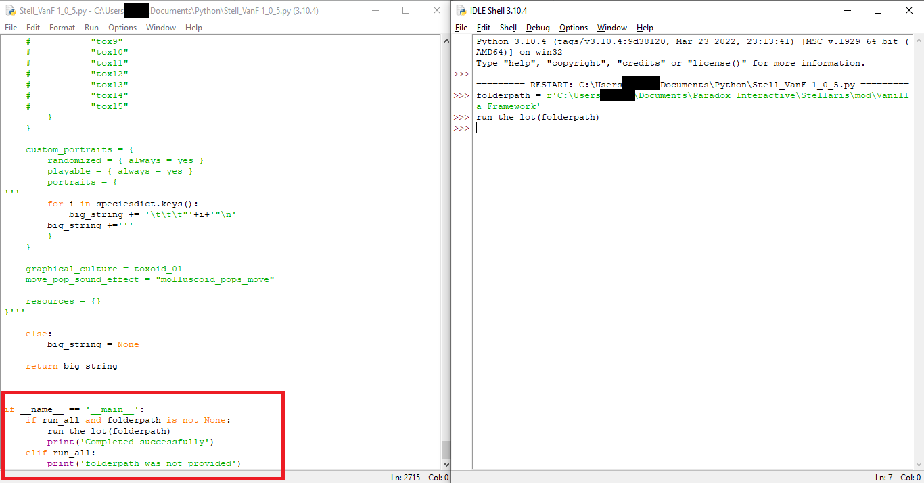Screen dimensions: 924x483
Task: Click "print('folderpath was not provided')" line
Action: pos(144,463)
